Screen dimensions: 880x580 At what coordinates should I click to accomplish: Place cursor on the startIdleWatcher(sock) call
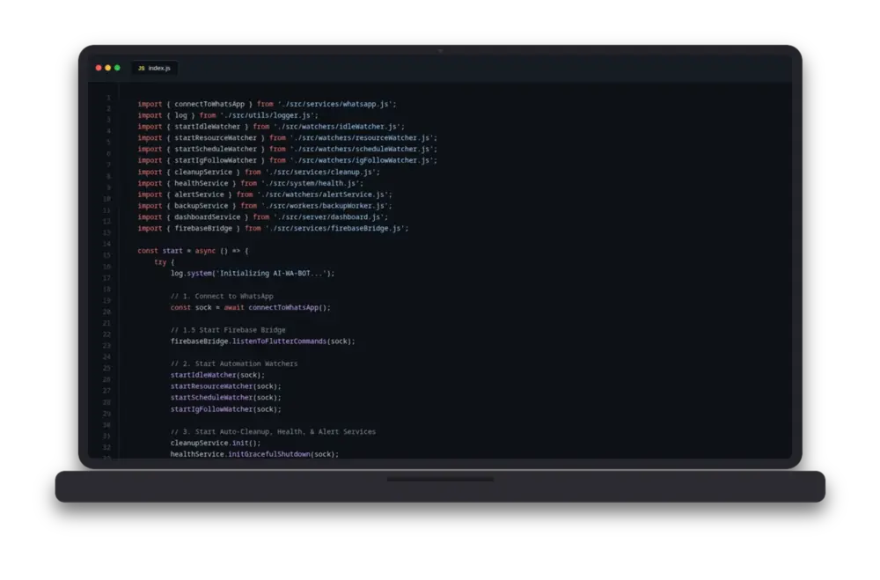tap(217, 375)
